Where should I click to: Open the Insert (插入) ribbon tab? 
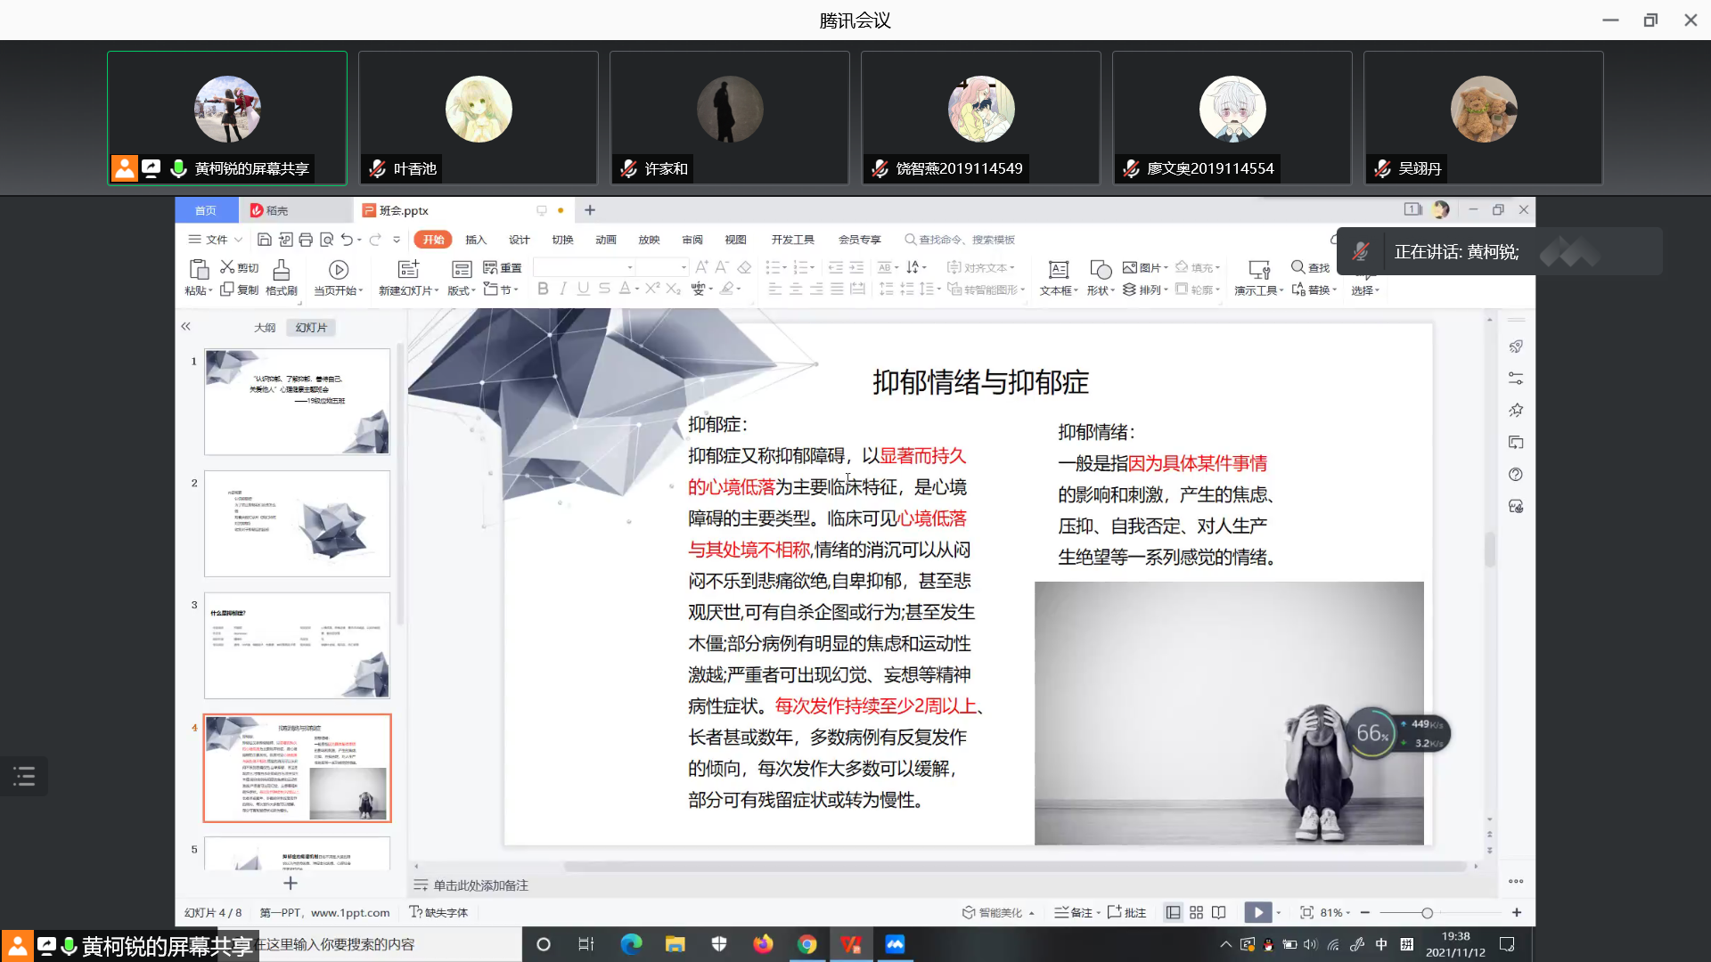pos(476,240)
